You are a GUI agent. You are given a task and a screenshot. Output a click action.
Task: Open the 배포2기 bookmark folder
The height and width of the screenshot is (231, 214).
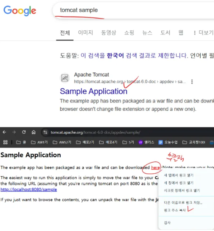[x=85, y=142]
